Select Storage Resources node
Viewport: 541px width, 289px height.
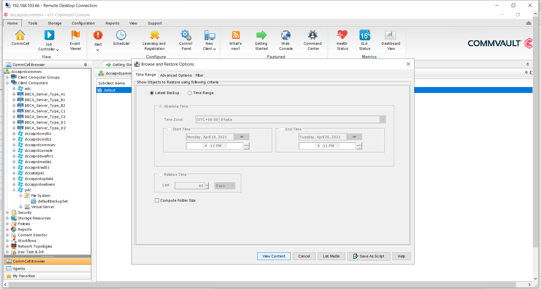34,218
